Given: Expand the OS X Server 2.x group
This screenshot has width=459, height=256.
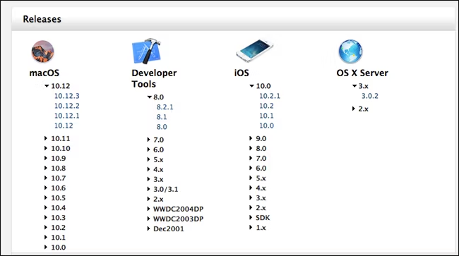Looking at the screenshot, I should (354, 109).
